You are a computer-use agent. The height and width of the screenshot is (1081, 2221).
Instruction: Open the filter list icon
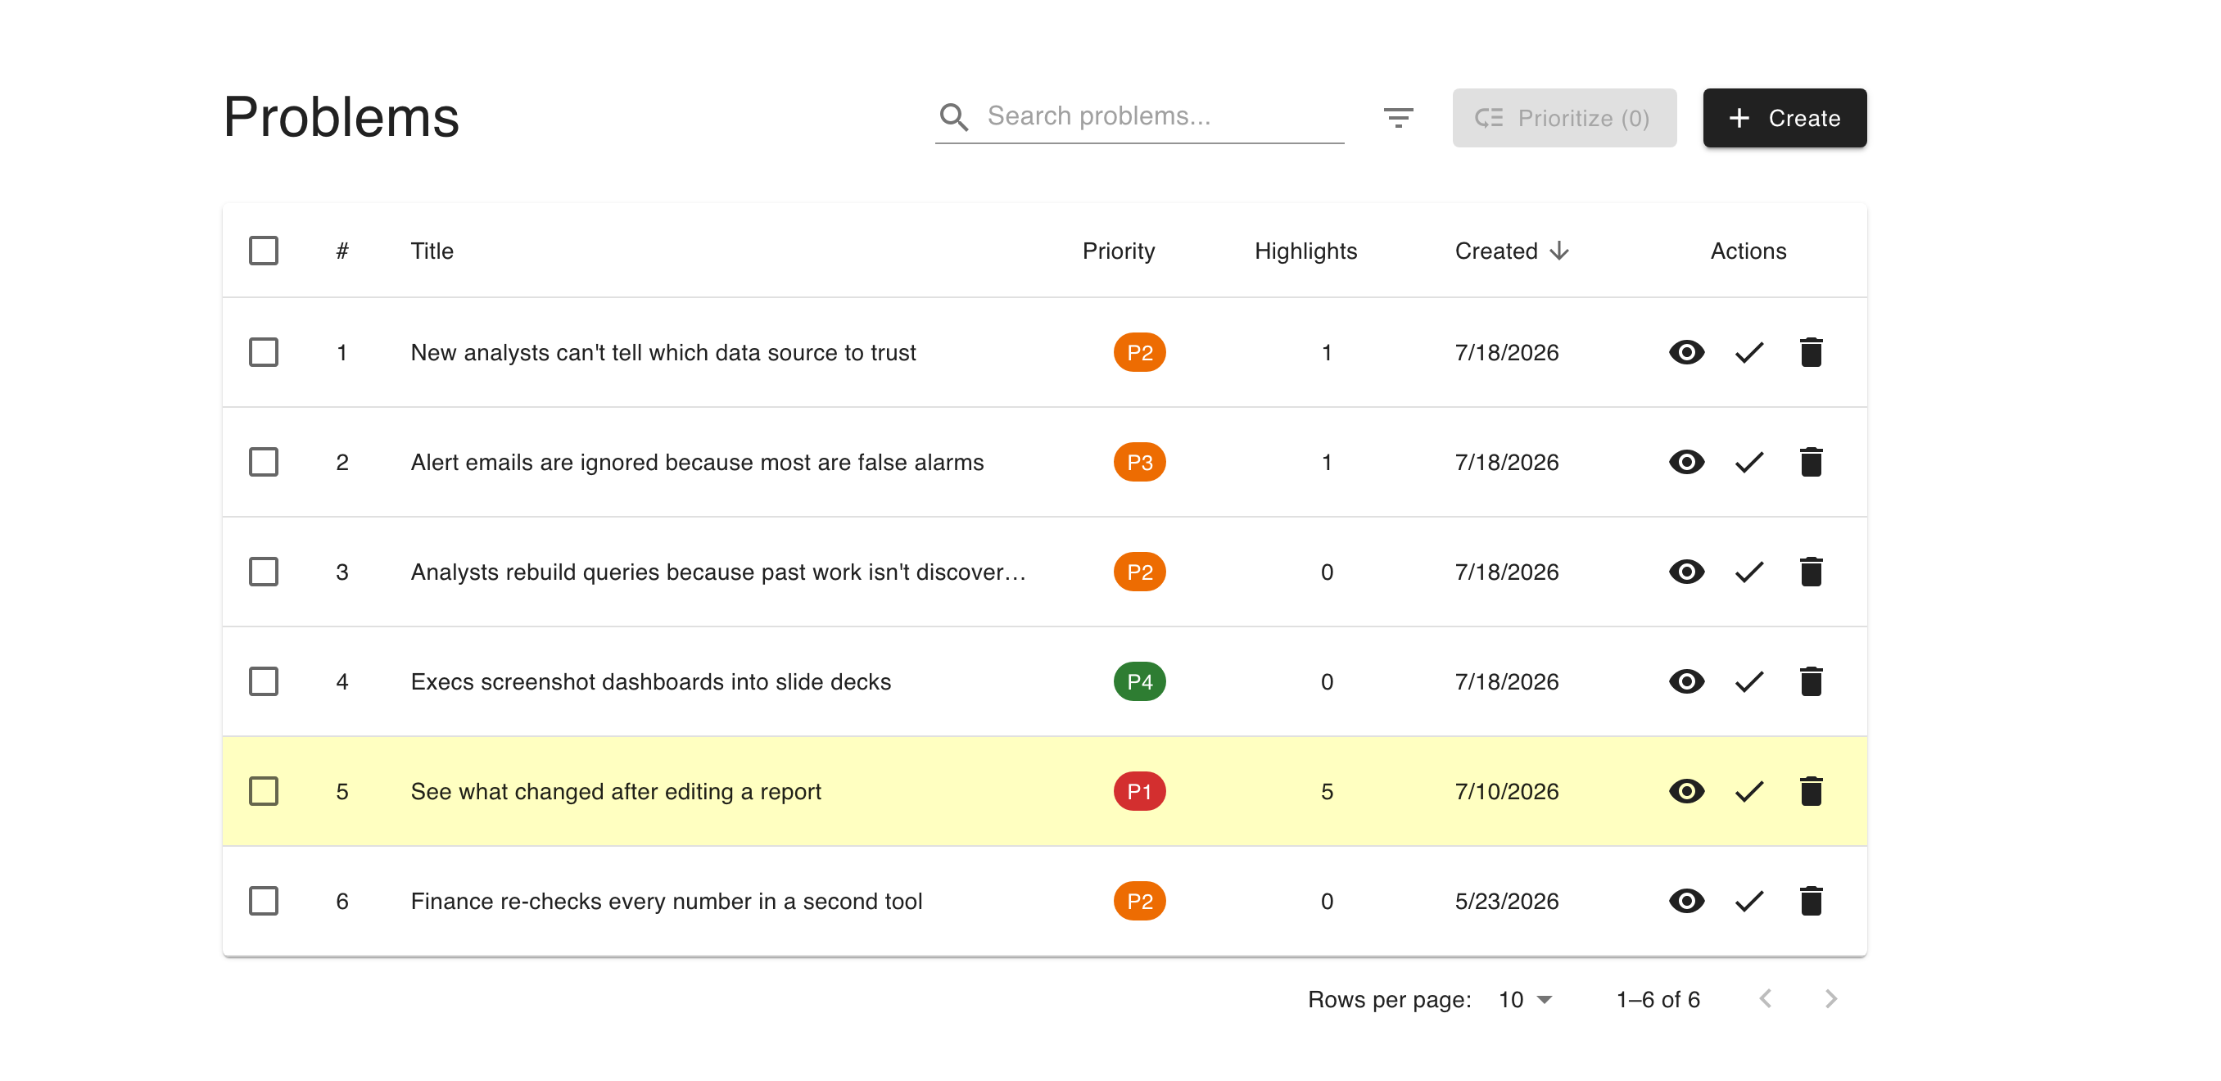[1398, 117]
